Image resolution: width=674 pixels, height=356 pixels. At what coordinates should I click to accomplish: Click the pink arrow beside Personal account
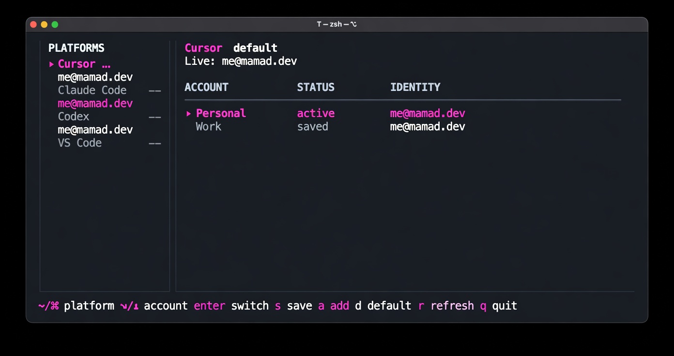tap(188, 114)
